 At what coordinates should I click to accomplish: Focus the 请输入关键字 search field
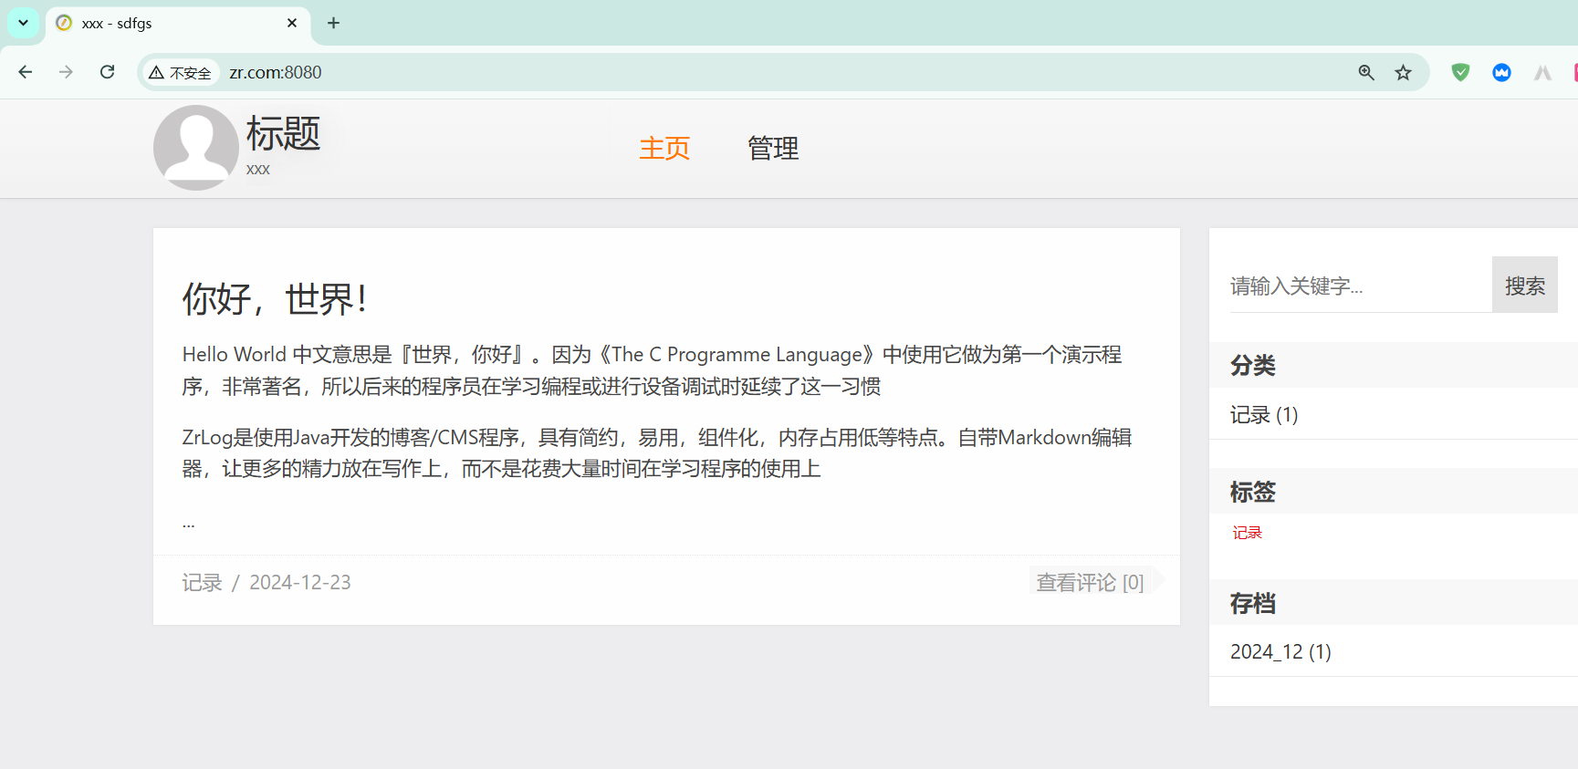[1361, 286]
